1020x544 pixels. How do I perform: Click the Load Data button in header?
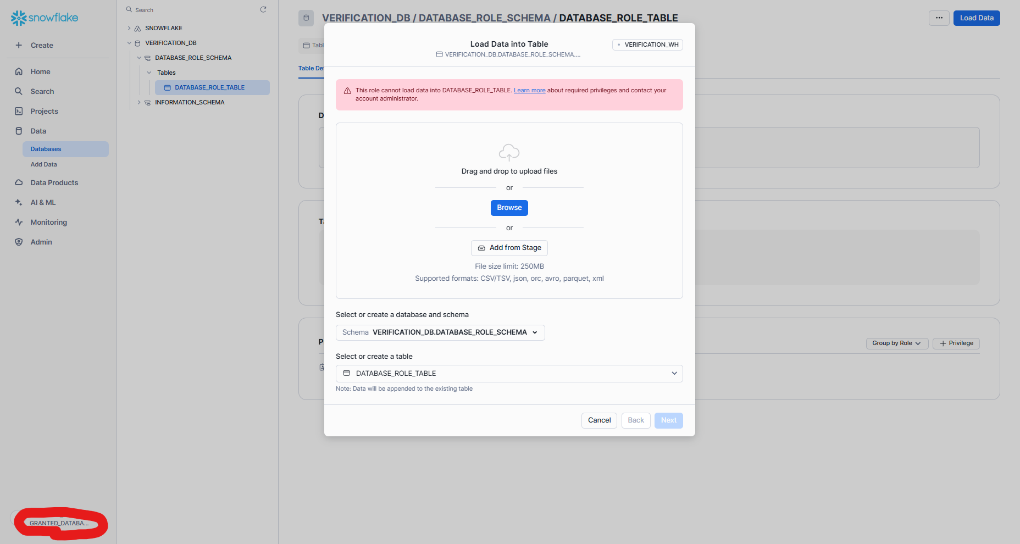[x=977, y=18]
